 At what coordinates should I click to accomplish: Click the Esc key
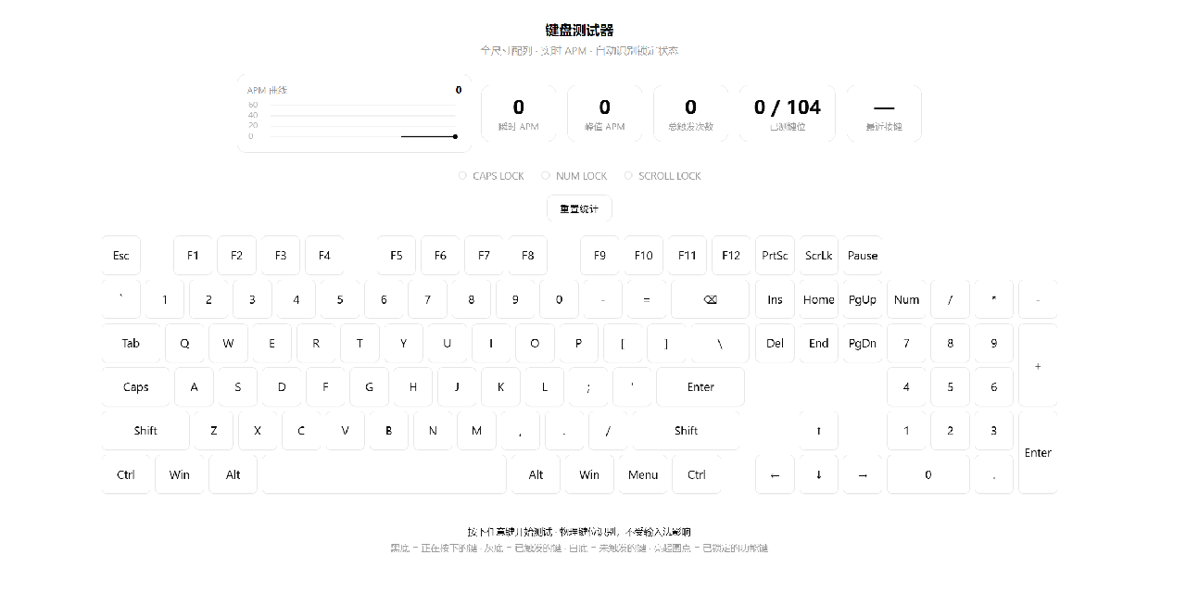(121, 256)
